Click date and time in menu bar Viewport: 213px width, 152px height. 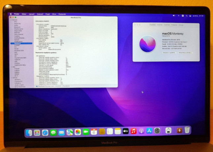[x=198, y=16]
